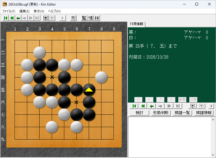
Task: Click white stone at column 4 row 八
Action: tap(52, 127)
